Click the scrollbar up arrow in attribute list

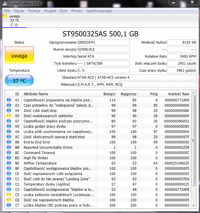click(194, 93)
